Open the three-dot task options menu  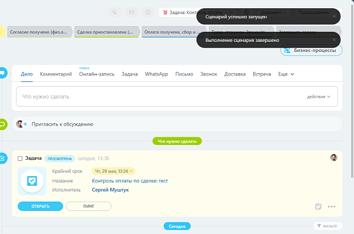click(x=332, y=206)
